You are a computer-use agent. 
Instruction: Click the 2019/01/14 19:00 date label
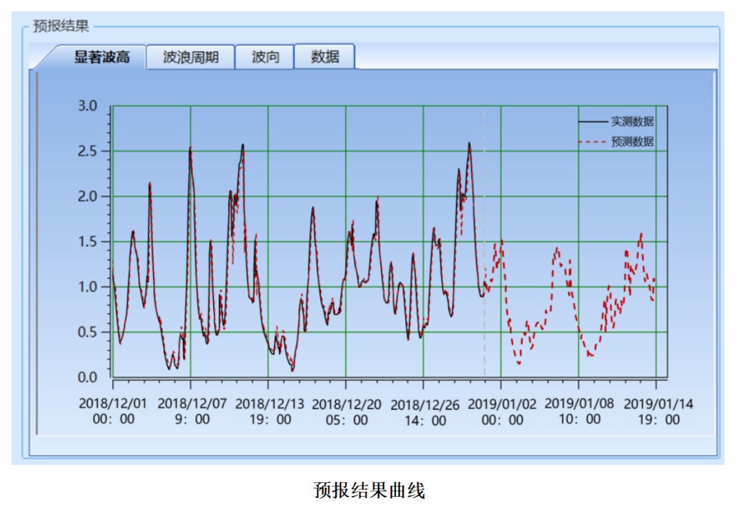coord(657,412)
